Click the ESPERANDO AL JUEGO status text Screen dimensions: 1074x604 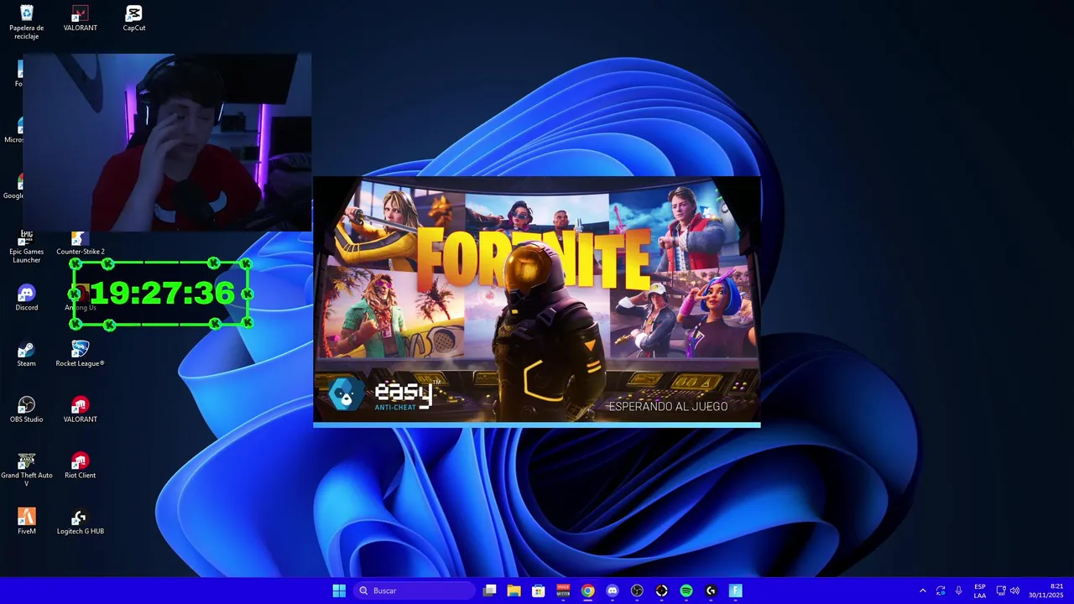pos(668,406)
